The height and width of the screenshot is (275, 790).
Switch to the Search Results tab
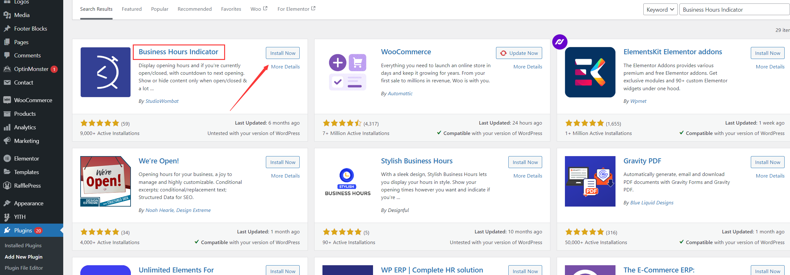[96, 9]
